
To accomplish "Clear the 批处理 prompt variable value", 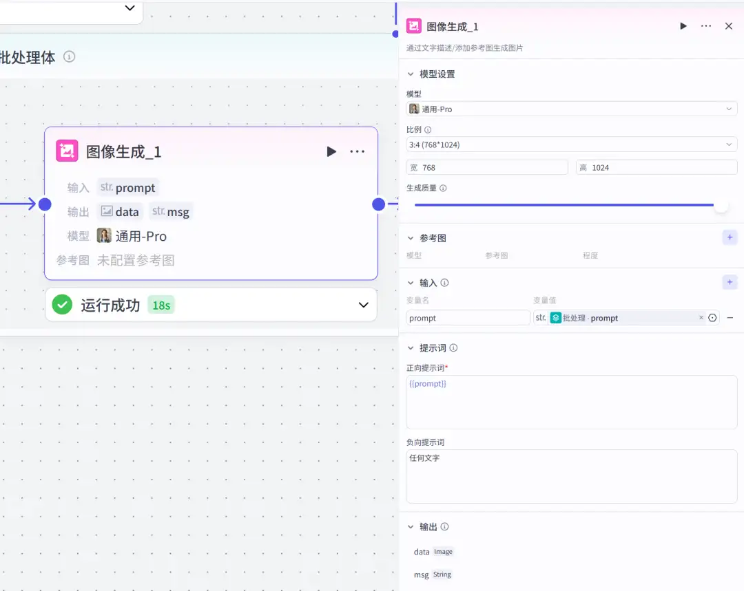I will coord(701,318).
